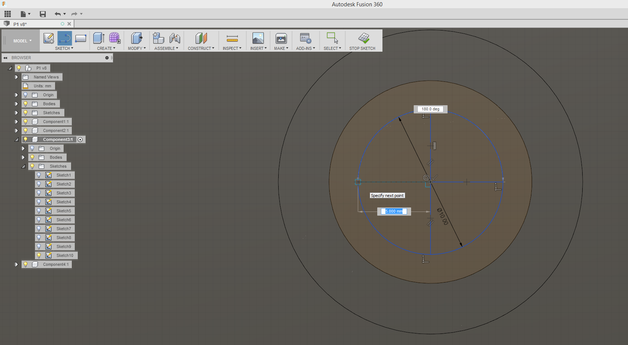
Task: Click the 5.000 mm length input field
Action: [394, 211]
